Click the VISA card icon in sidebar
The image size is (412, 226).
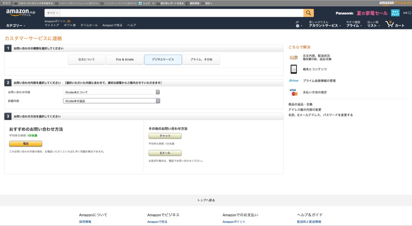click(293, 92)
